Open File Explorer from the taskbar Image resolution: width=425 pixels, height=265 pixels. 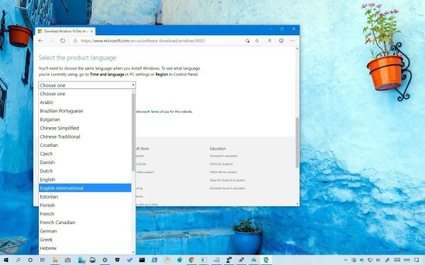[x=55, y=260]
